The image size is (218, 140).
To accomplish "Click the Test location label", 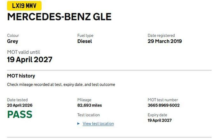I will pos(88,115).
